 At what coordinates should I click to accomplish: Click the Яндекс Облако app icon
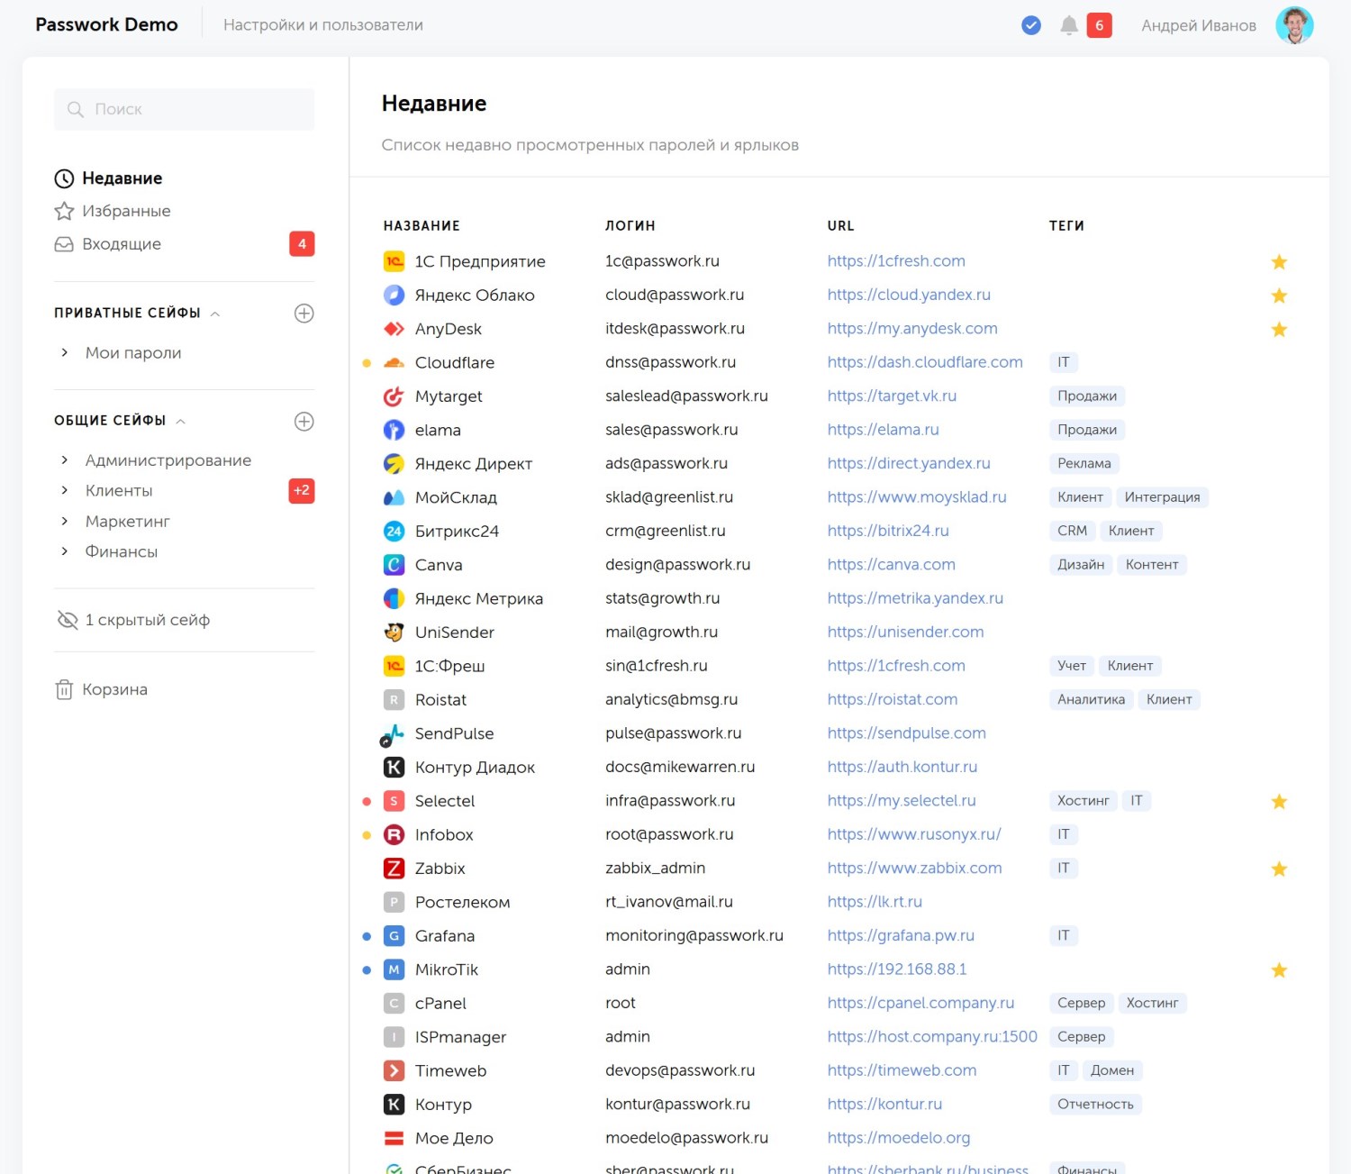coord(394,295)
